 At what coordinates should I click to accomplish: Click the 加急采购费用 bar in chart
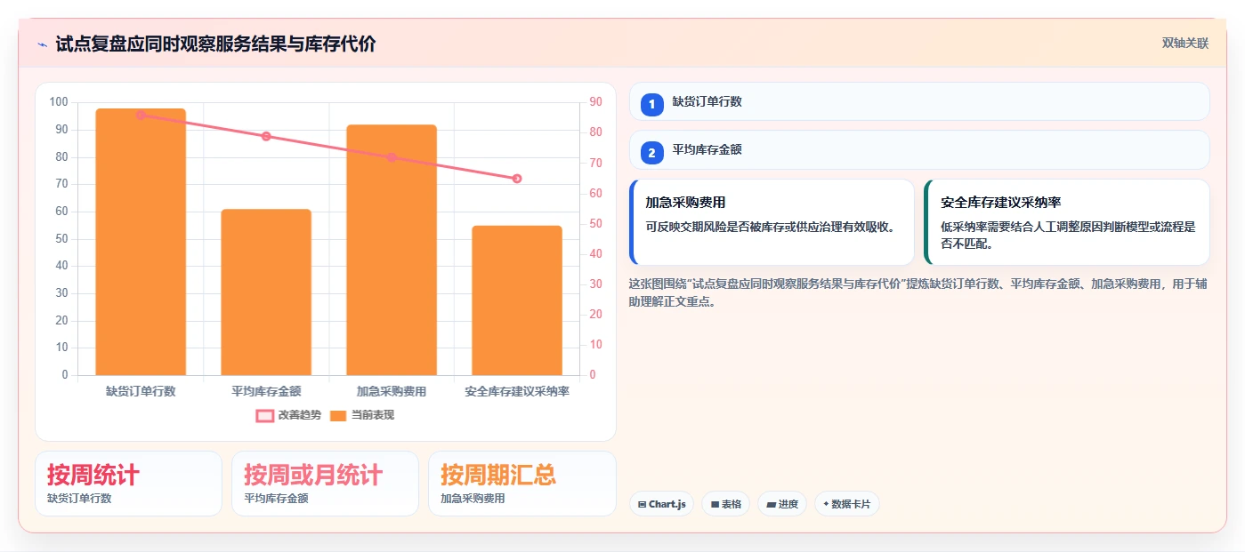392,250
